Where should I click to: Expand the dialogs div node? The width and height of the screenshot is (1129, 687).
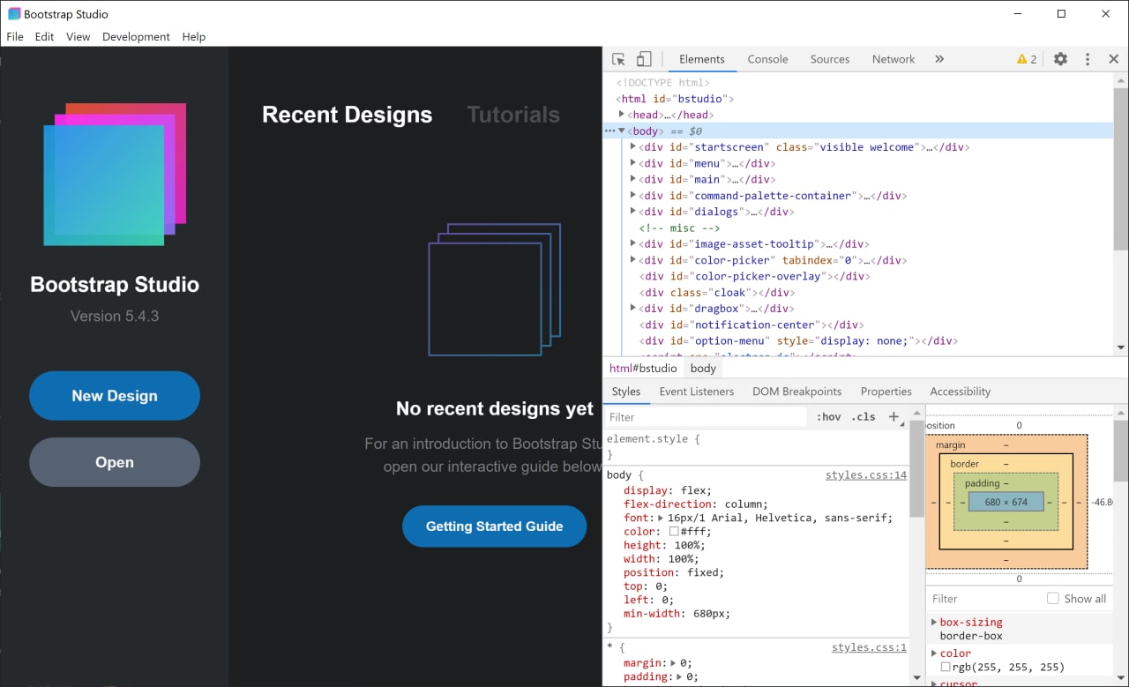[x=633, y=211]
